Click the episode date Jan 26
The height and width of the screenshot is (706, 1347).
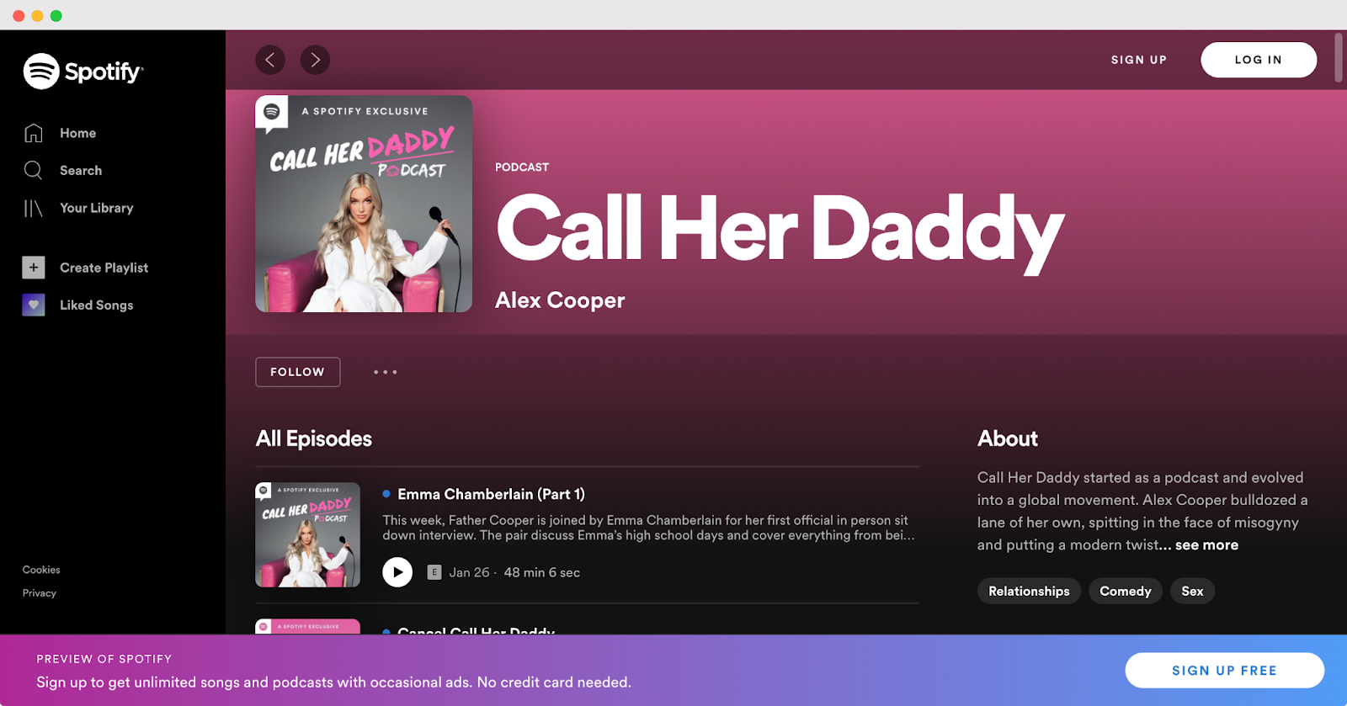click(x=469, y=572)
